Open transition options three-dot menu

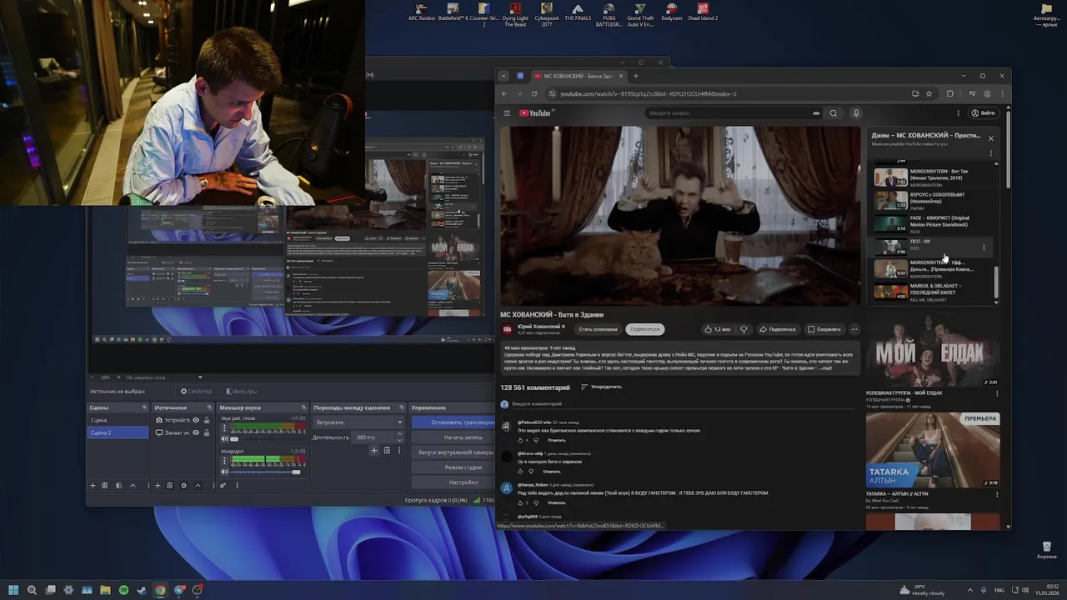(398, 450)
